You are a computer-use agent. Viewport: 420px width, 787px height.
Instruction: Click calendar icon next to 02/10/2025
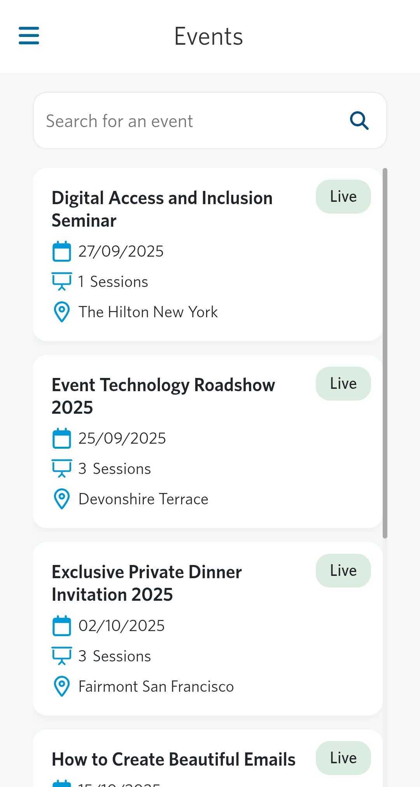pyautogui.click(x=61, y=626)
